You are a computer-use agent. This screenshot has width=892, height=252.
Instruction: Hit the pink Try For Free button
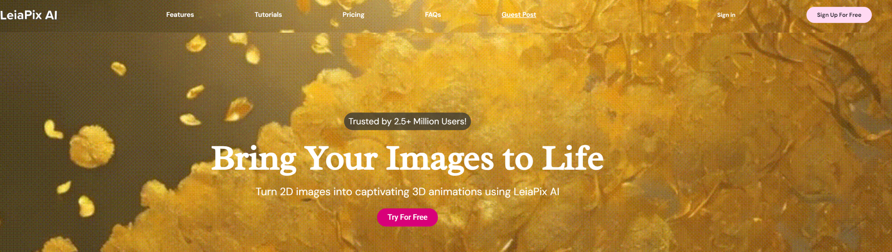click(407, 217)
